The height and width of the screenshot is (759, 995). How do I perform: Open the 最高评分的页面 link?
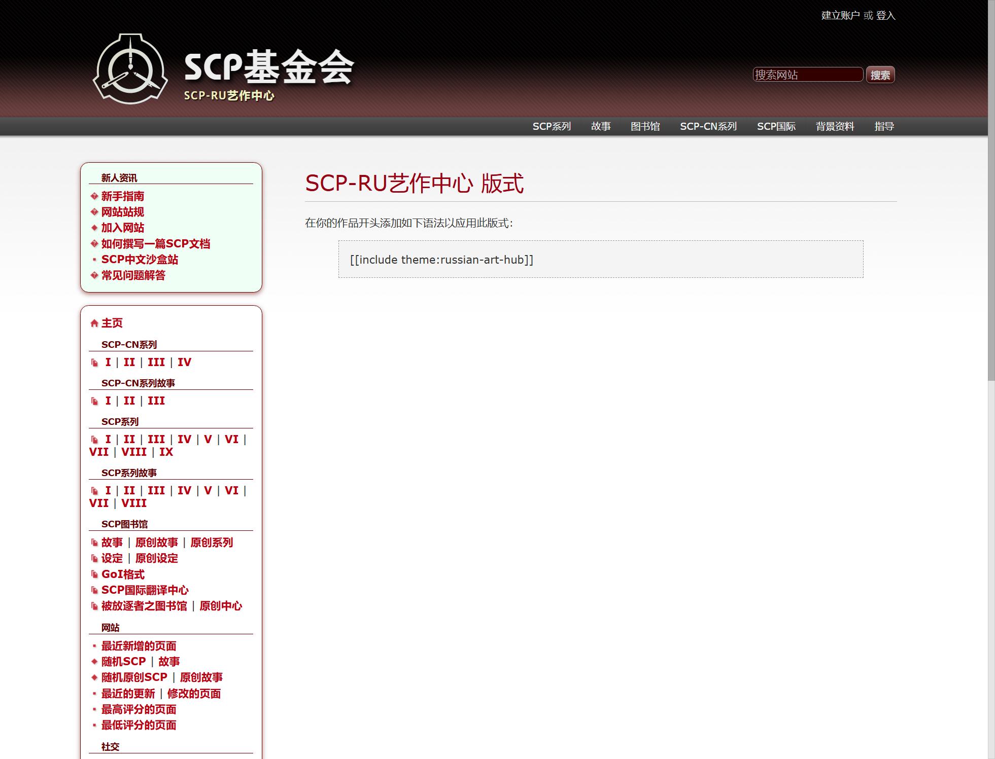tap(139, 709)
